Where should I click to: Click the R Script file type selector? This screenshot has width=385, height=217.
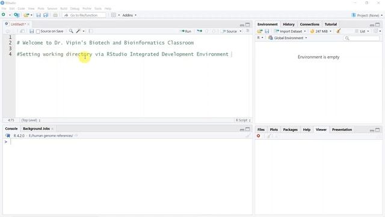(x=243, y=121)
